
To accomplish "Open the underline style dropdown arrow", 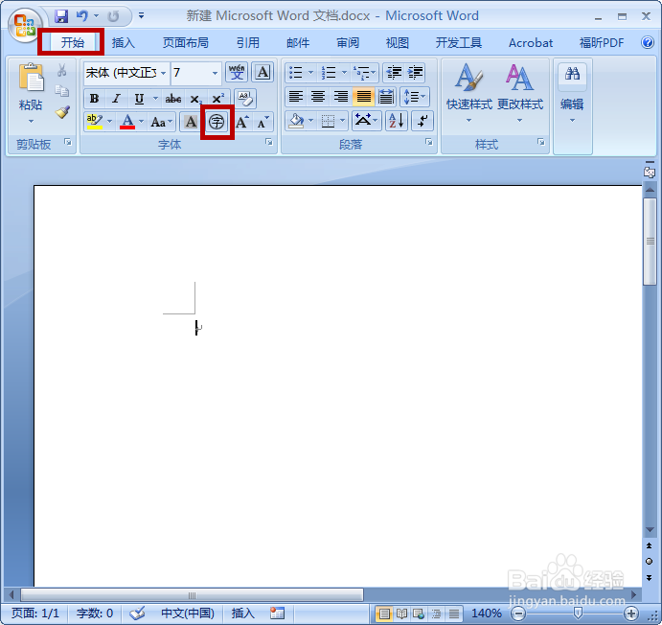I will pyautogui.click(x=155, y=99).
